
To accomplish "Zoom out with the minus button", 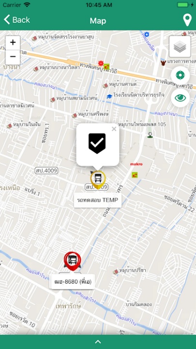I will click(x=13, y=57).
